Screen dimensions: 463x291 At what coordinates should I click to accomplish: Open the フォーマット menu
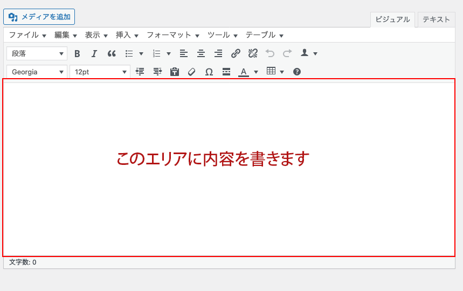173,35
